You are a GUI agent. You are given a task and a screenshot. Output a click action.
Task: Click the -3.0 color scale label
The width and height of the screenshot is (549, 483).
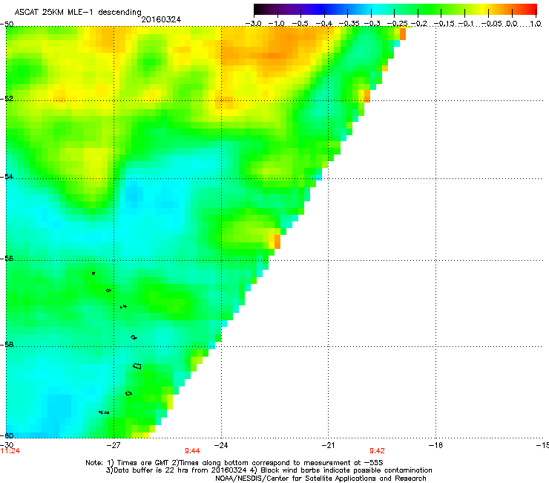click(253, 24)
